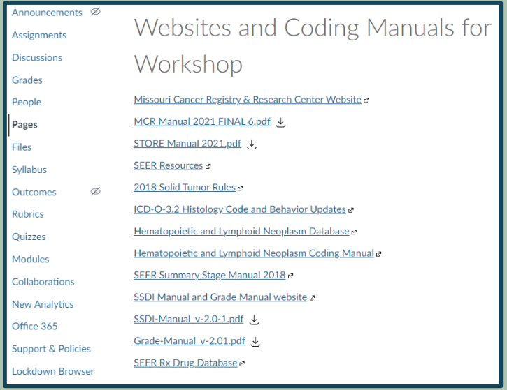Open Announcements in course navigation

(x=47, y=13)
